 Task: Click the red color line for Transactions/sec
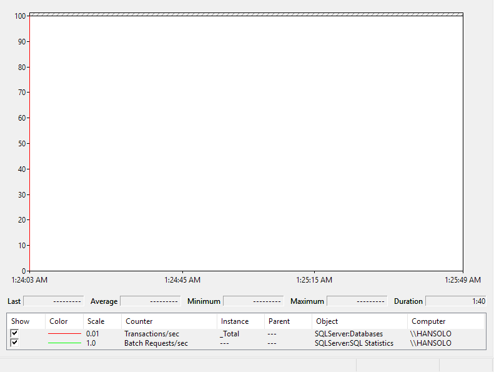click(64, 333)
